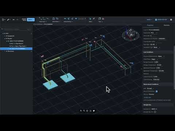Screen dimensions: 175x131
Task: Click the third pipe icon in the routing group
Action: click(x=72, y=19)
